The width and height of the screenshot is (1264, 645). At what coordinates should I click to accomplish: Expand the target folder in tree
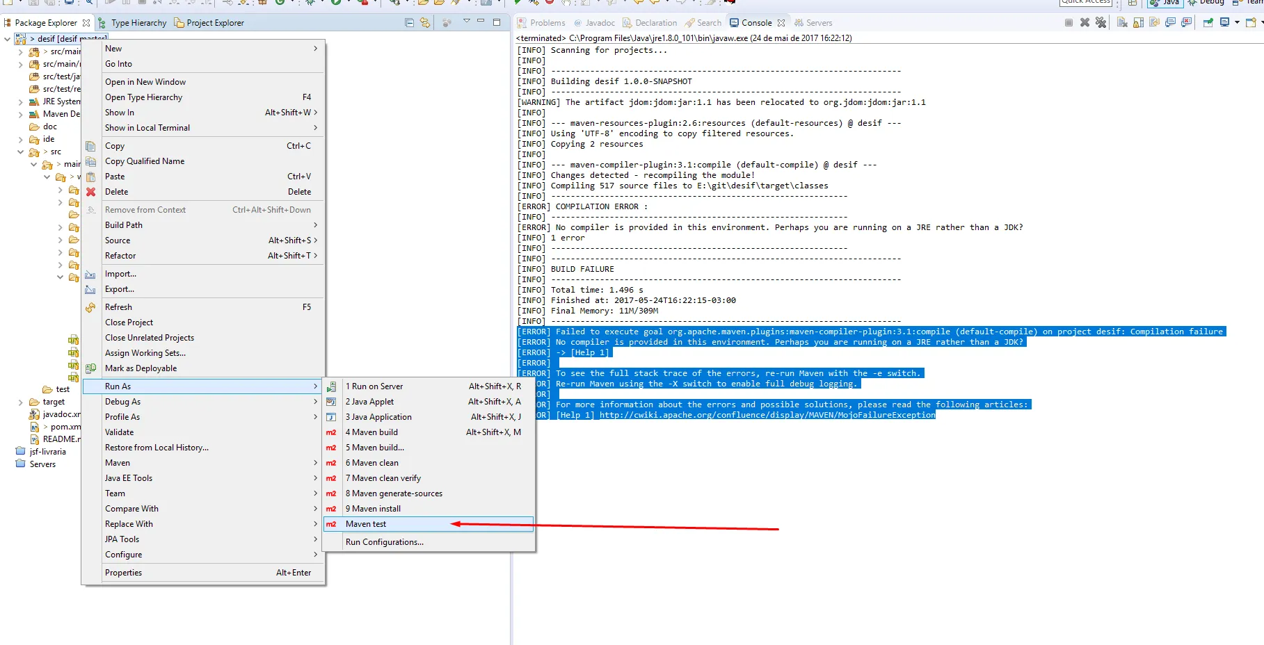pyautogui.click(x=20, y=402)
